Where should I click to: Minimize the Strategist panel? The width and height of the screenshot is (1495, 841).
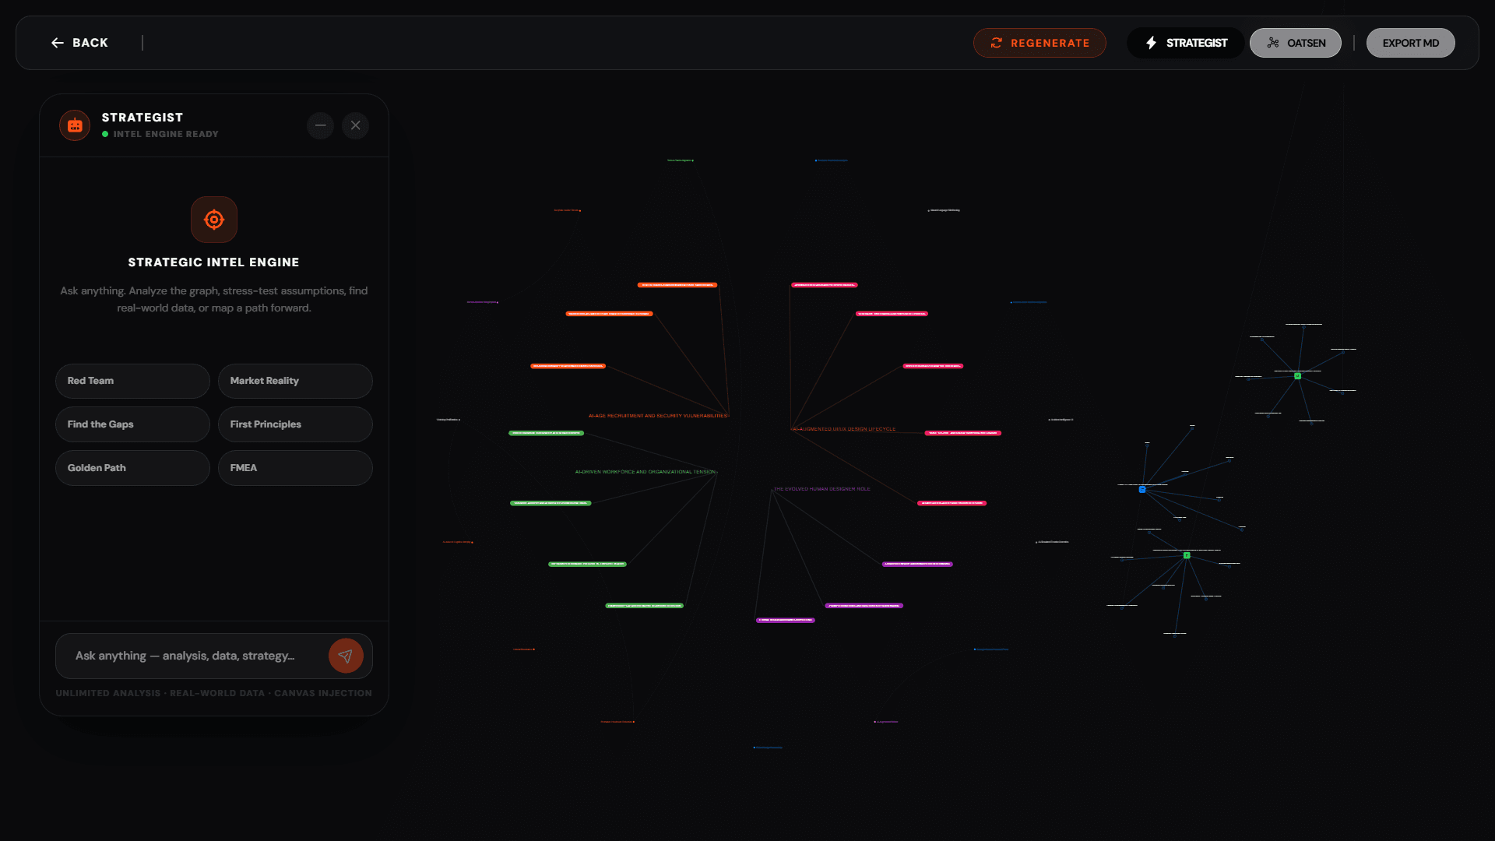tap(320, 125)
